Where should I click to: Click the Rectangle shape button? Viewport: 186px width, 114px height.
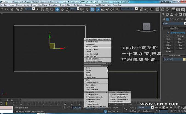[x=180, y=36]
